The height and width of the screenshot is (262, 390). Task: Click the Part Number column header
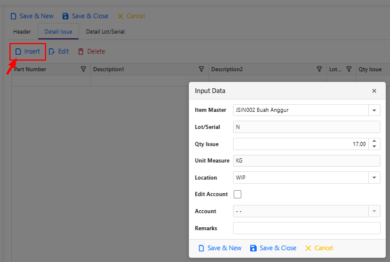[x=51, y=69]
